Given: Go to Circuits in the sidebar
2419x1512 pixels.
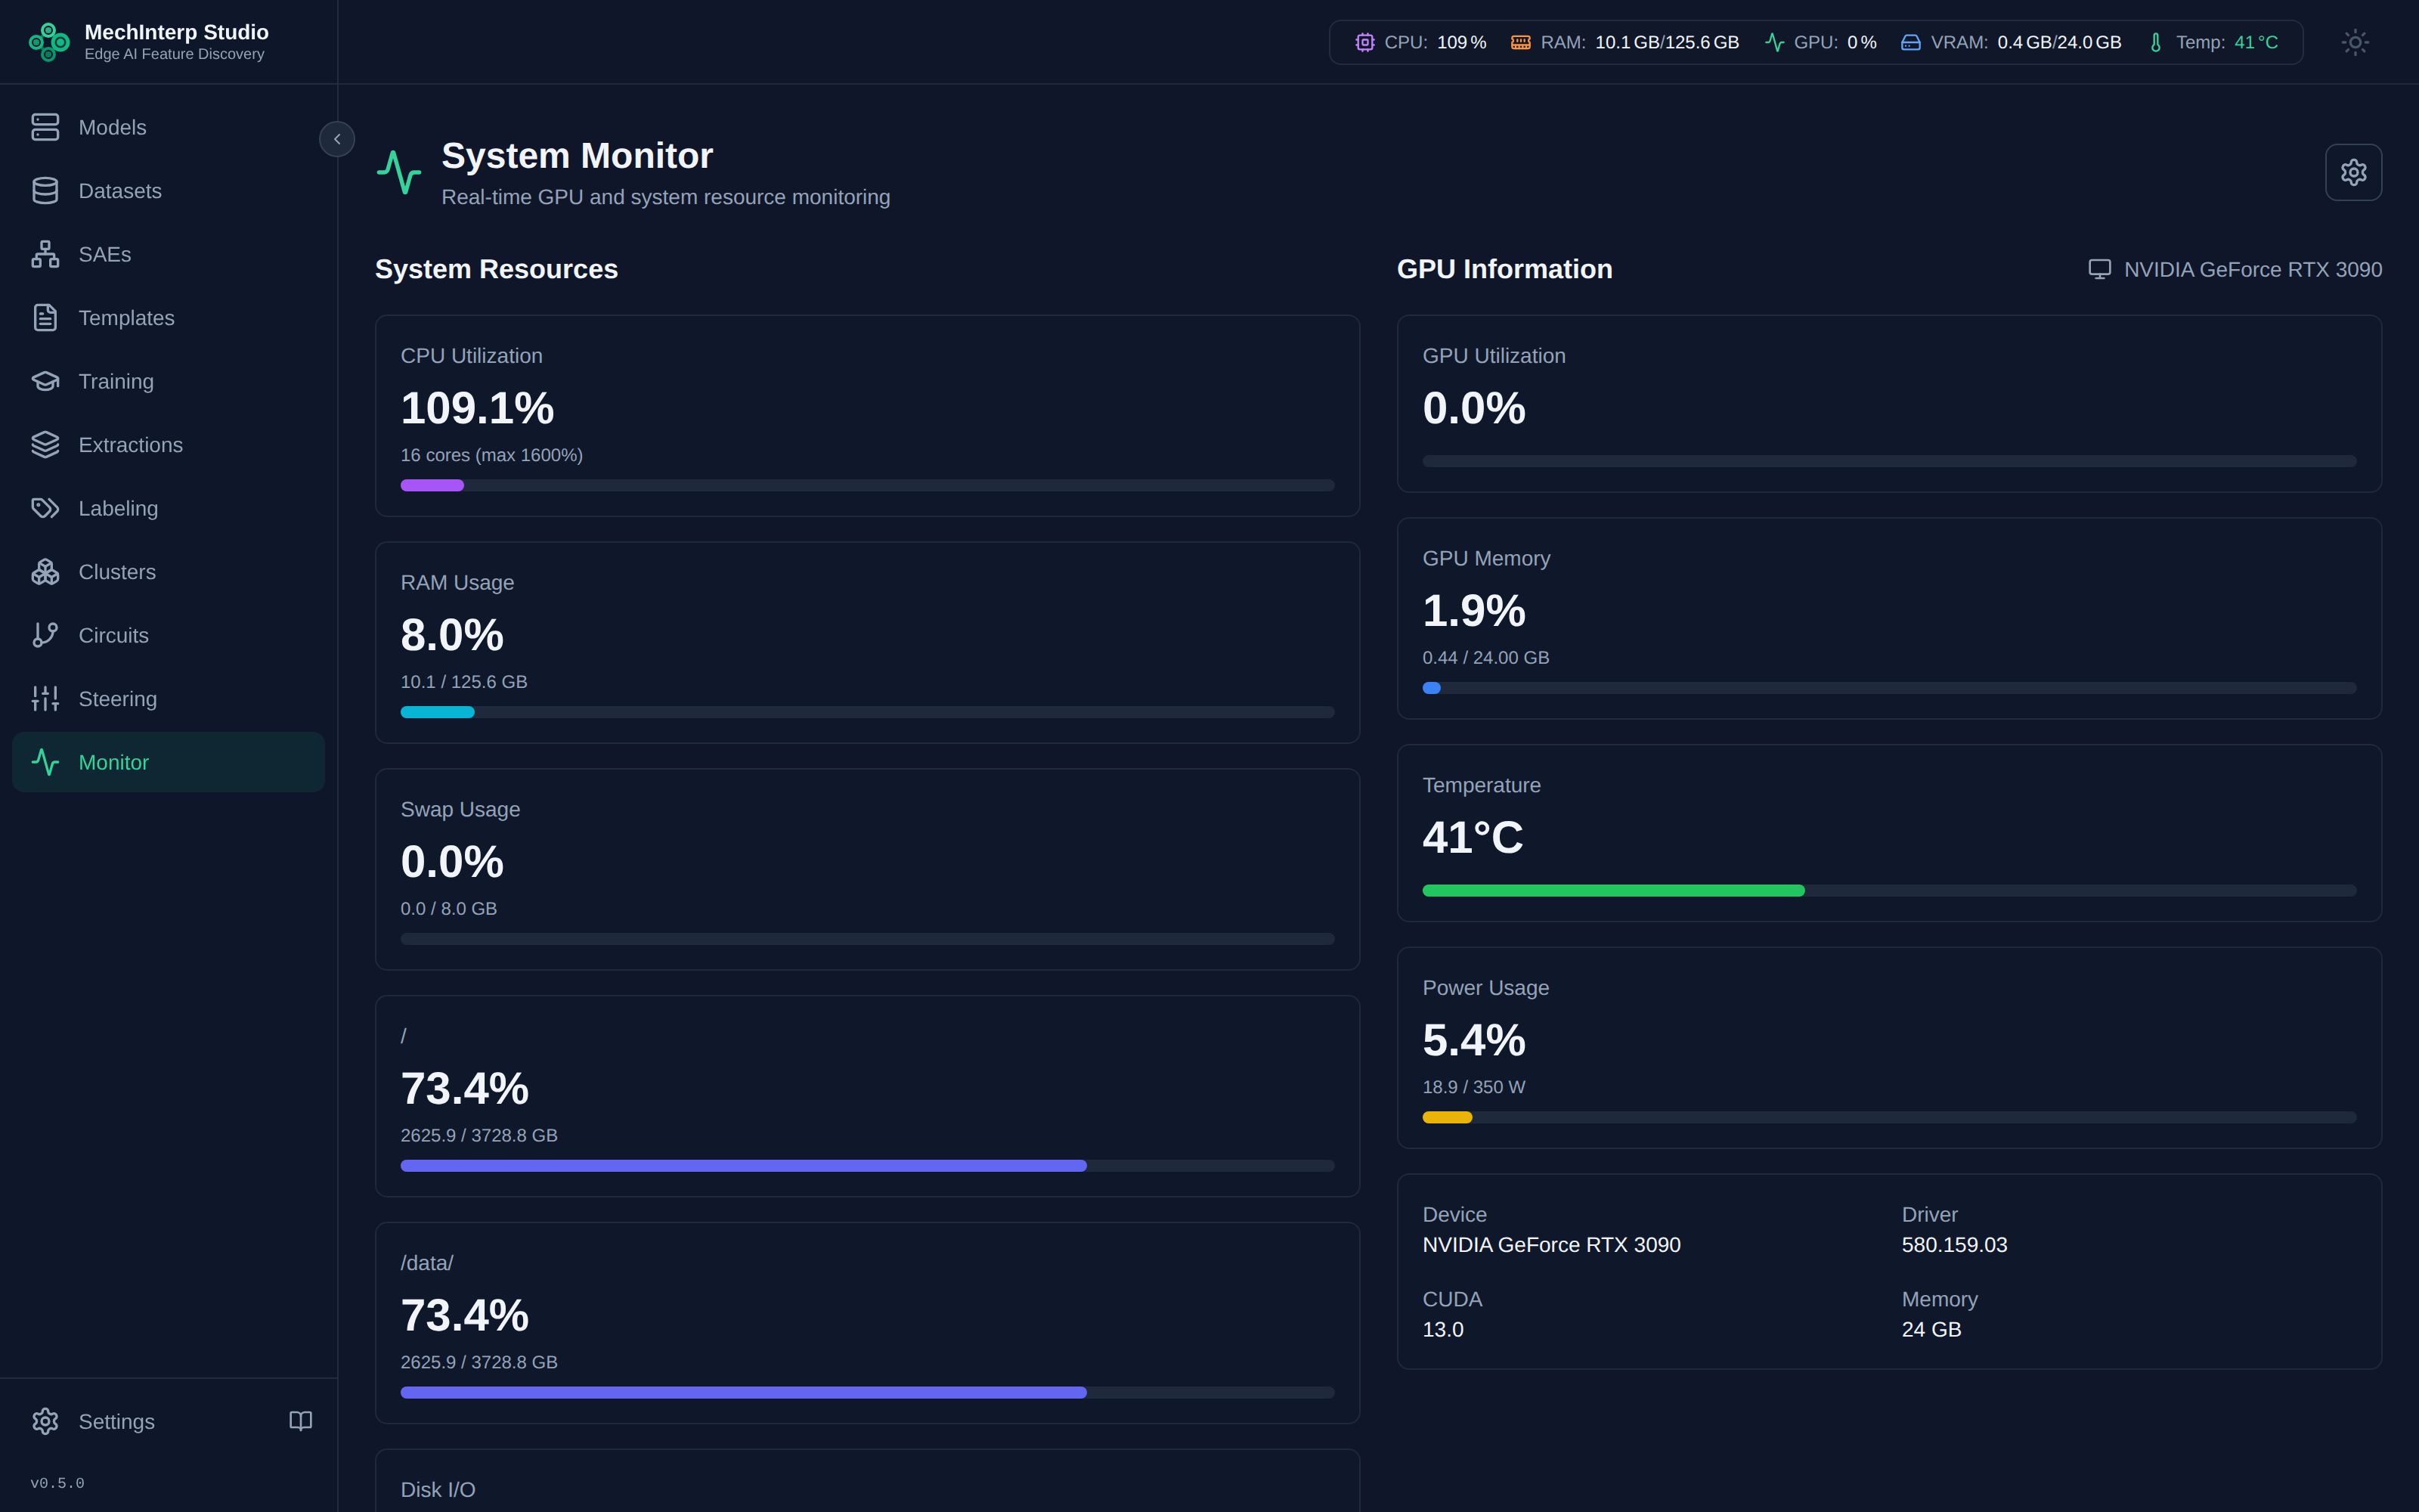Looking at the screenshot, I should [x=168, y=635].
